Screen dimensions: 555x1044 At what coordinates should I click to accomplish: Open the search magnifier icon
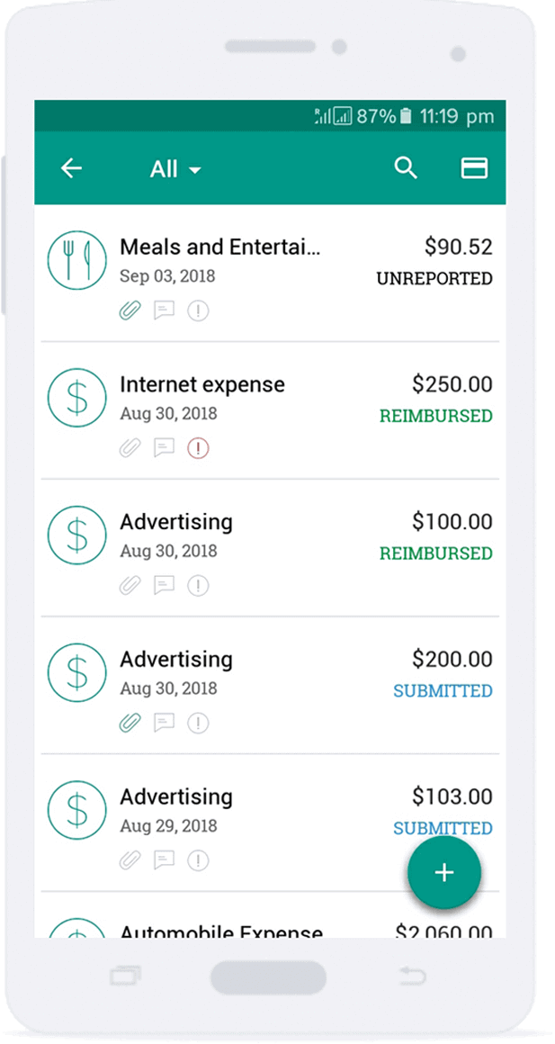[406, 168]
